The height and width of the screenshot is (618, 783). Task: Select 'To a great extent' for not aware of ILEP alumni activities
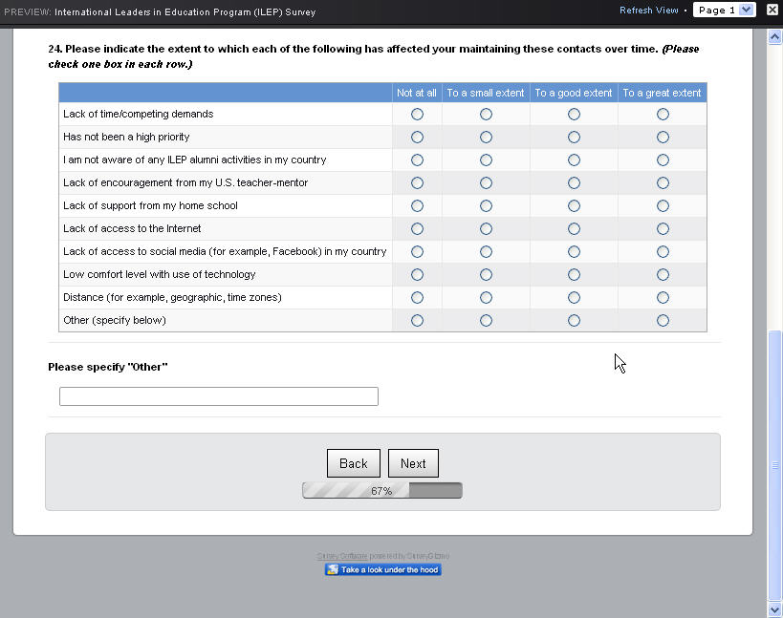coord(663,160)
